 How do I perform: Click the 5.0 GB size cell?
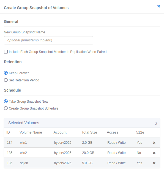(87, 163)
